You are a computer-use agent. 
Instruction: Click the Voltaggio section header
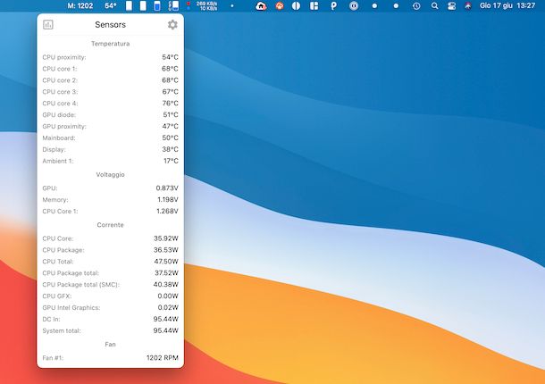pyautogui.click(x=110, y=174)
